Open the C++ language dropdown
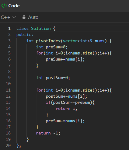The width and height of the screenshot is (129, 150). [9, 17]
